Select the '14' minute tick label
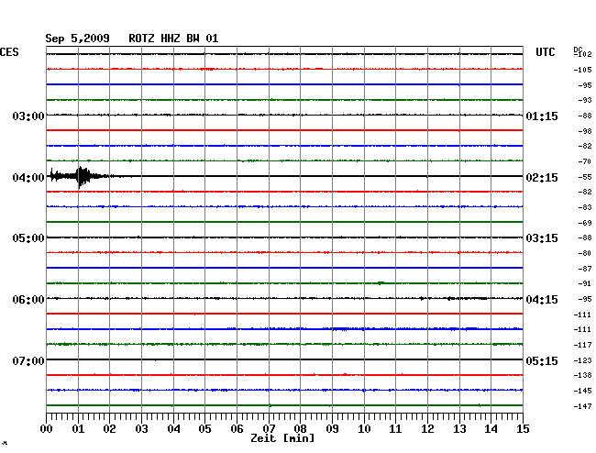This screenshot has width=596, height=453. pyautogui.click(x=491, y=429)
